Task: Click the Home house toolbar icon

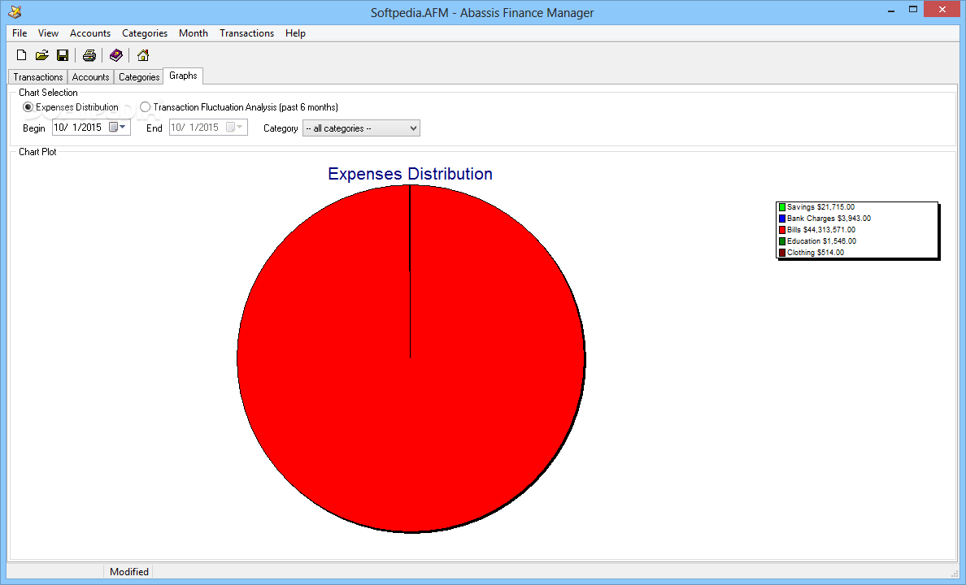Action: [x=143, y=55]
